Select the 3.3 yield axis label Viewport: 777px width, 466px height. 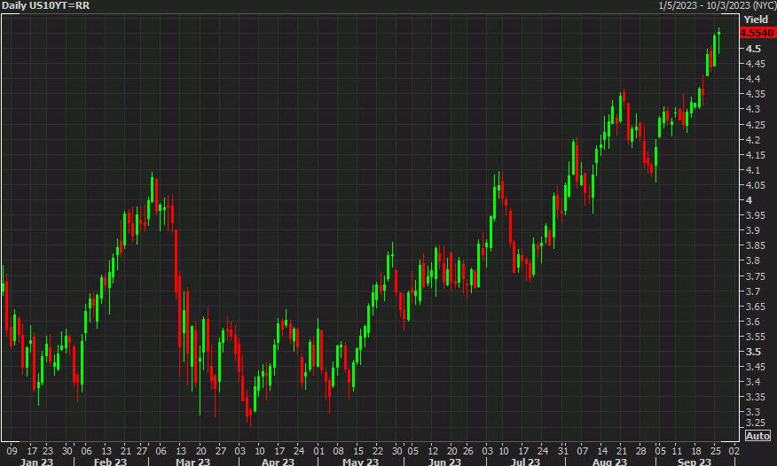[753, 412]
